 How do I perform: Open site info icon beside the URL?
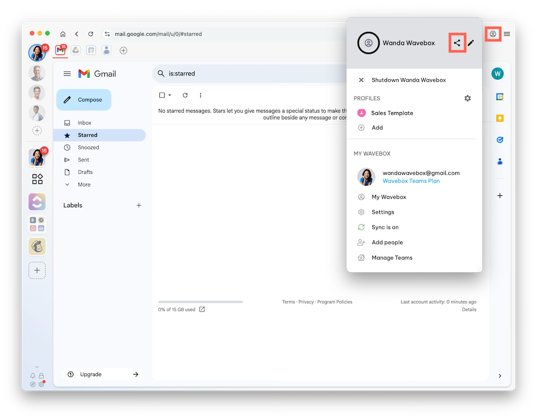(x=107, y=34)
